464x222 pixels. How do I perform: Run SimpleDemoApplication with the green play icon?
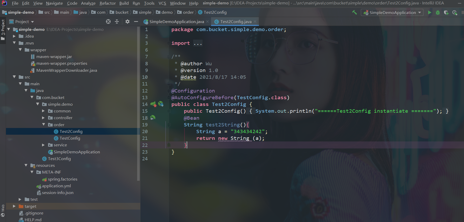coord(430,12)
